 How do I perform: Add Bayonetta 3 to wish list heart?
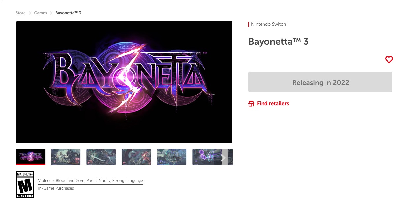pos(389,60)
